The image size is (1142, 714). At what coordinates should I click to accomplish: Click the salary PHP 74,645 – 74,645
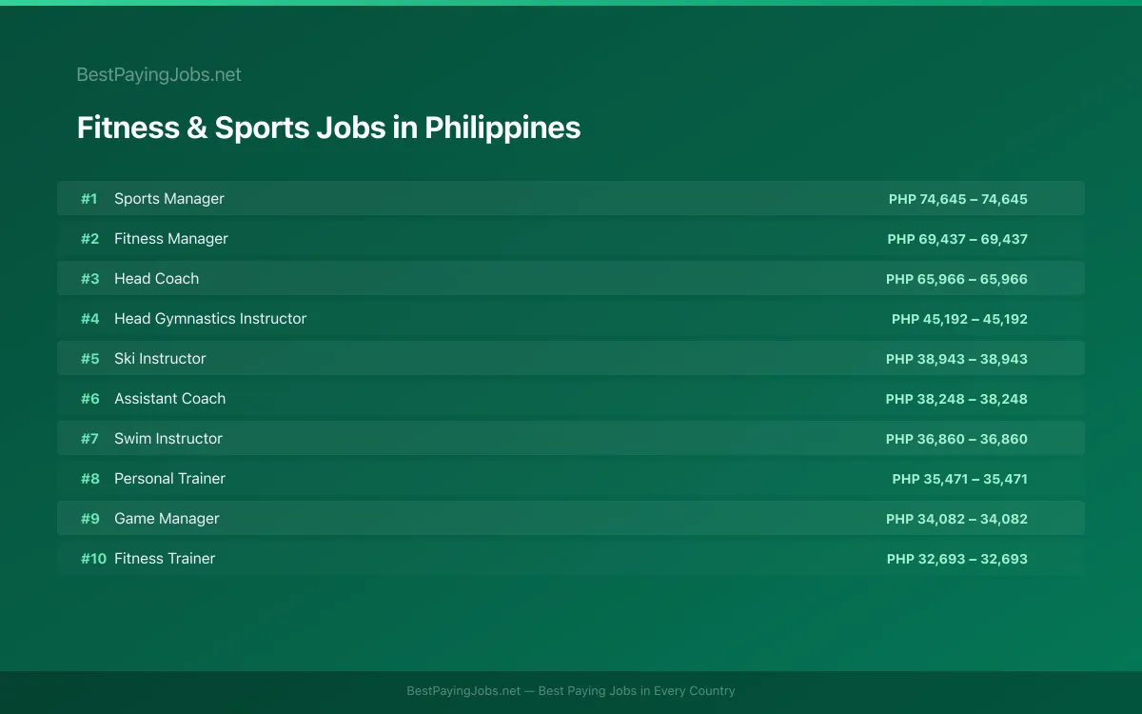point(958,199)
